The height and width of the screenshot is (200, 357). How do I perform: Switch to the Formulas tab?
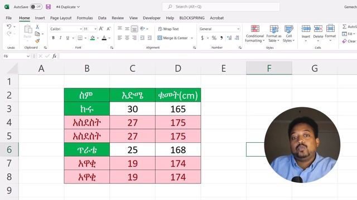(x=85, y=18)
